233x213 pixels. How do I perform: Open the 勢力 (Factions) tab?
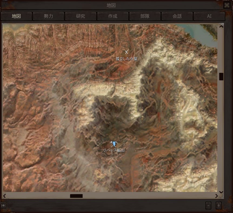point(48,16)
